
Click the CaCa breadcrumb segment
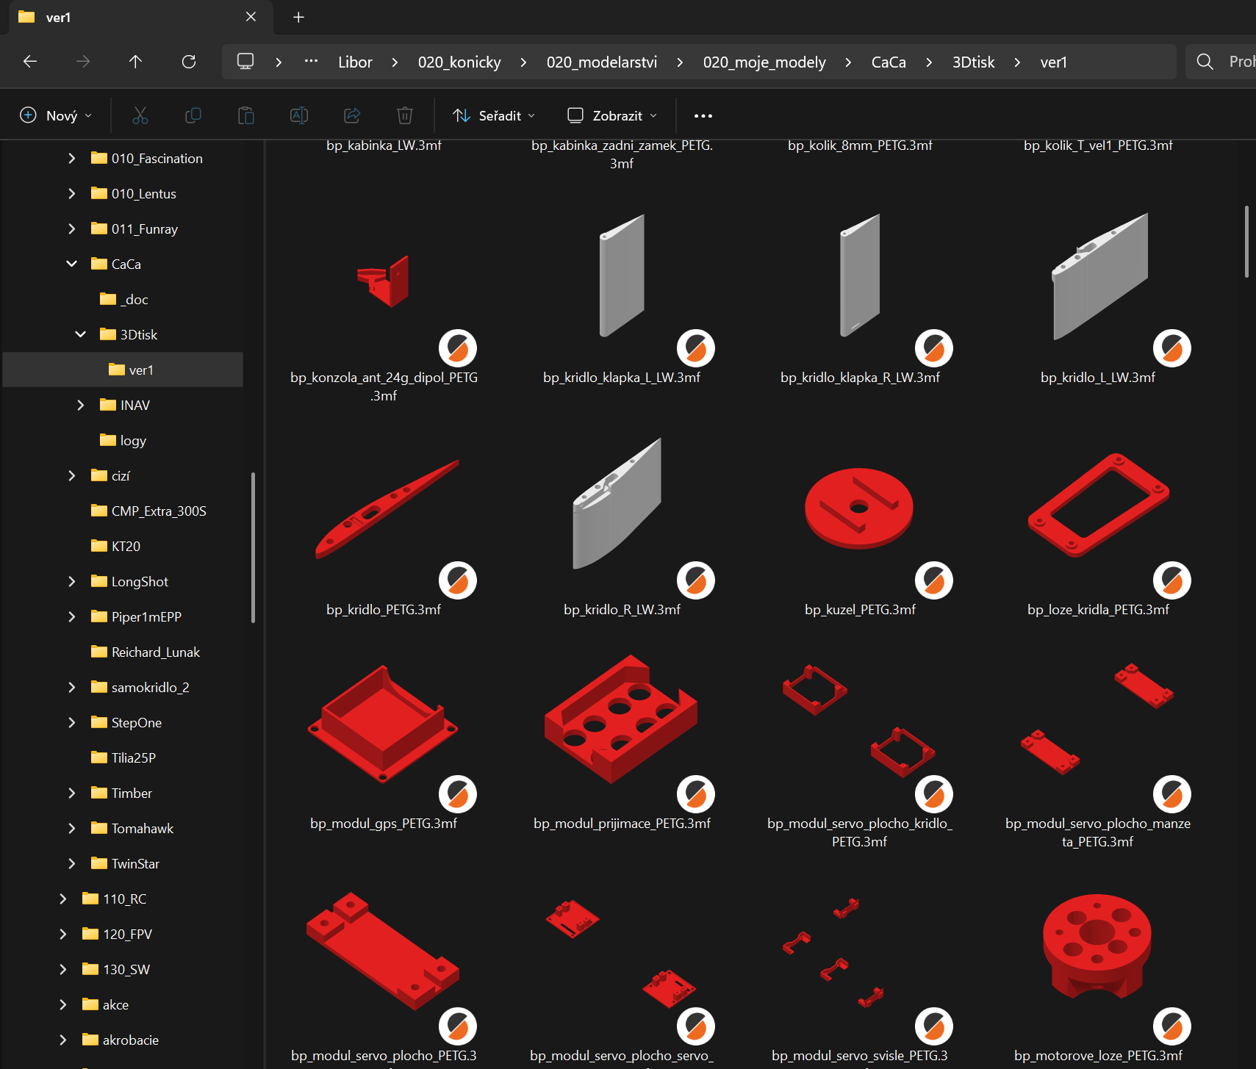(889, 62)
